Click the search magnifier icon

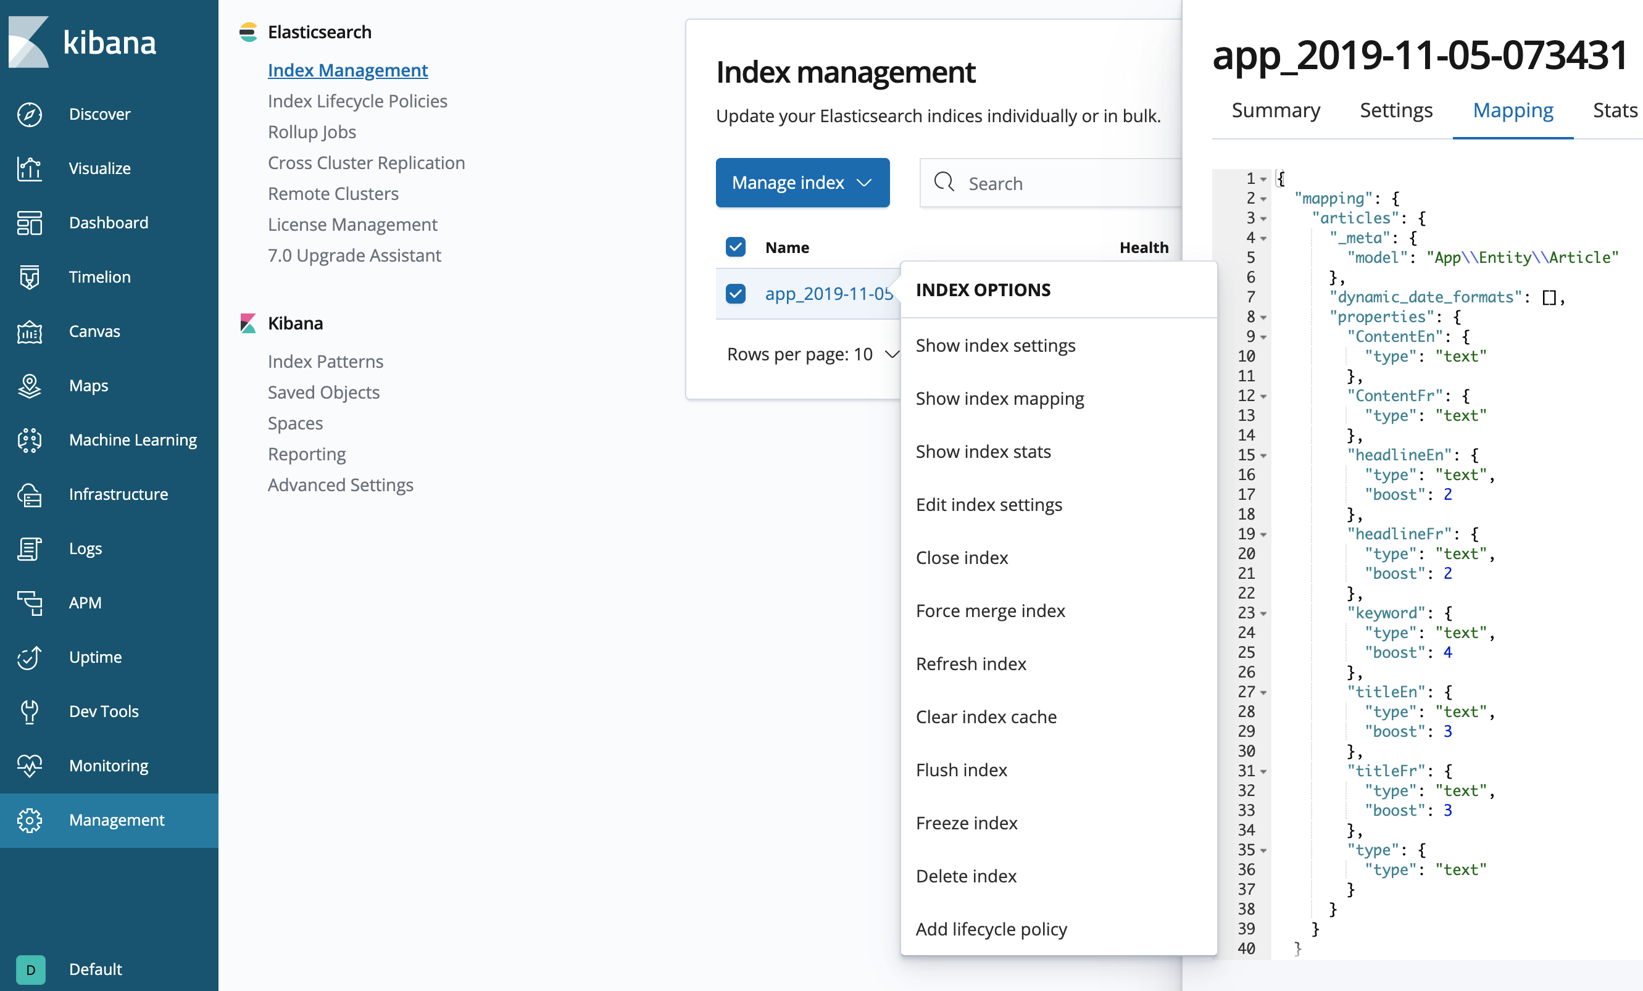click(944, 182)
